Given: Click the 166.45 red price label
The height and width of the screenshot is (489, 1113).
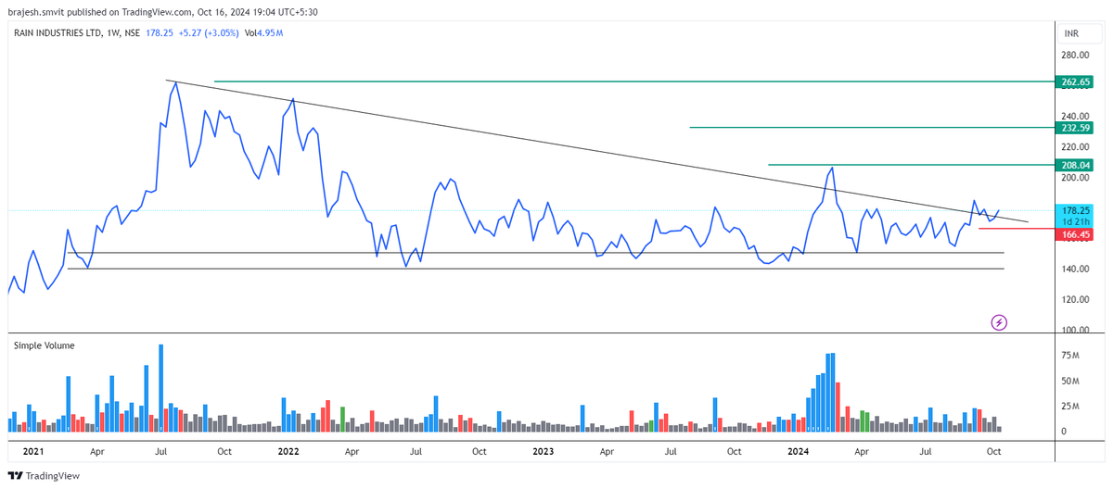Looking at the screenshot, I should click(x=1076, y=235).
